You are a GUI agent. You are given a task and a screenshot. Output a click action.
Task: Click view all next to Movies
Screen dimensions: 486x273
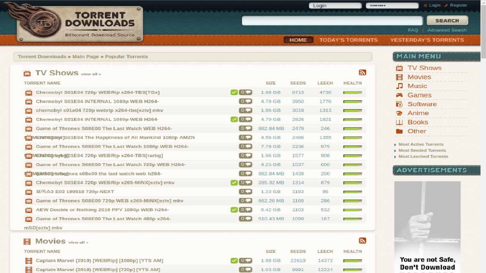pyautogui.click(x=78, y=242)
